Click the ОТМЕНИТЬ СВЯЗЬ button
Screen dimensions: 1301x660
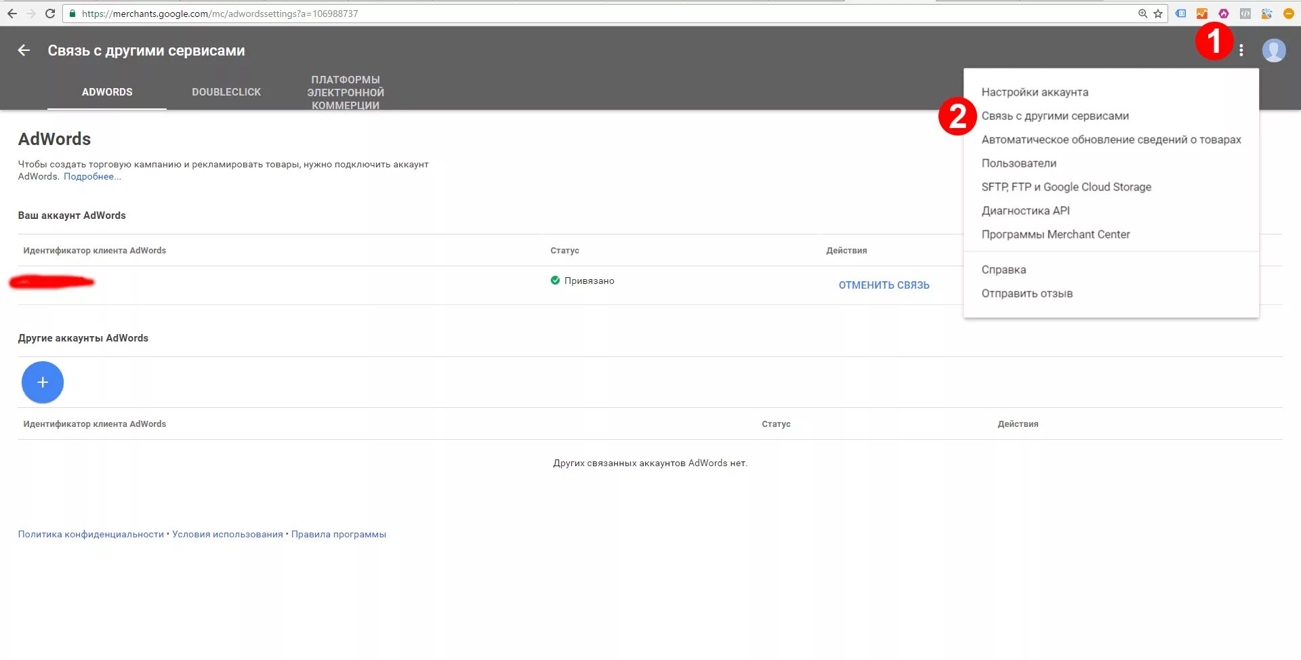(884, 285)
